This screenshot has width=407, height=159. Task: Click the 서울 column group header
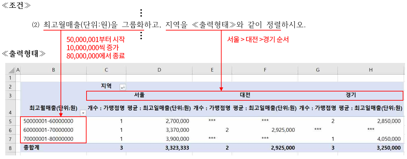click(x=140, y=95)
